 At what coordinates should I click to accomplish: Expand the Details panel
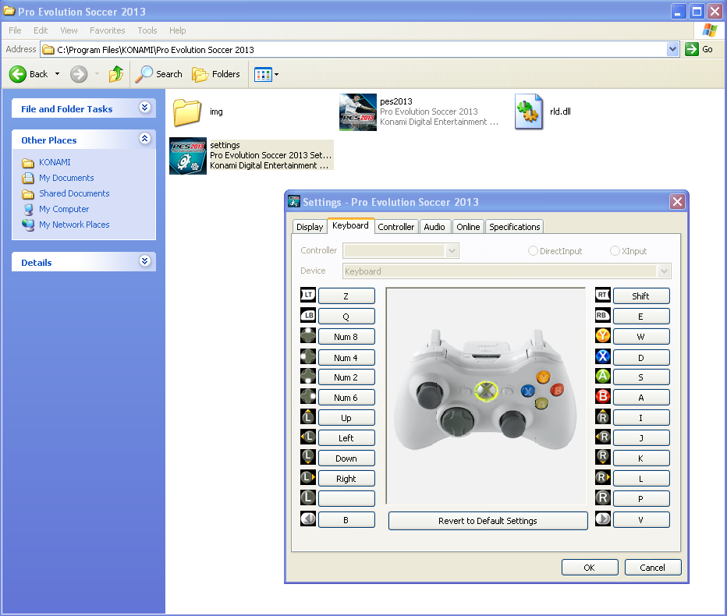(x=144, y=261)
